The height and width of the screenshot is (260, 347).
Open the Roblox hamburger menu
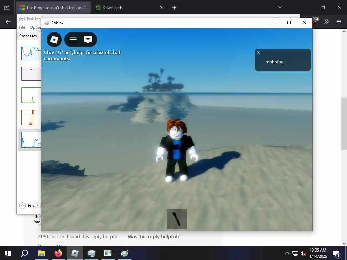(x=73, y=40)
